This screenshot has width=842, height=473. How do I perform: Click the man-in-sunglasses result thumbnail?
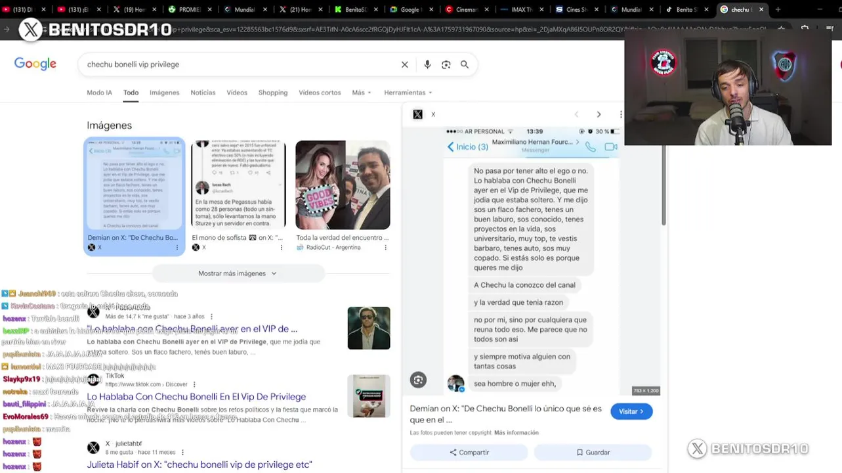[369, 328]
